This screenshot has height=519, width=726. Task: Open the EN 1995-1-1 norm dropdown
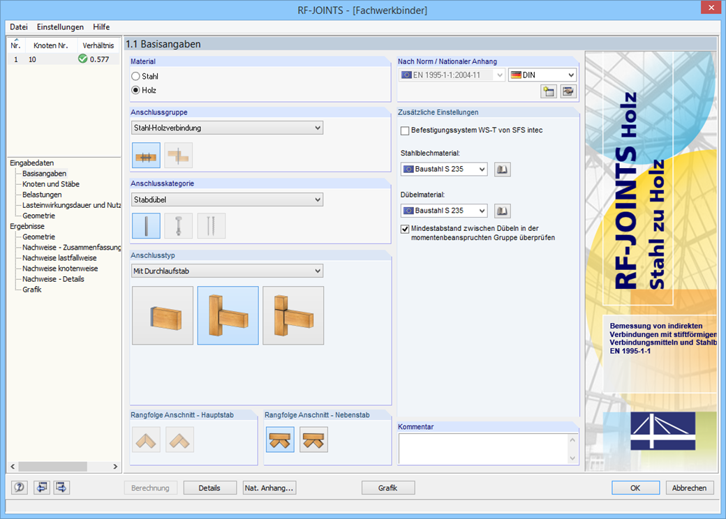point(452,75)
